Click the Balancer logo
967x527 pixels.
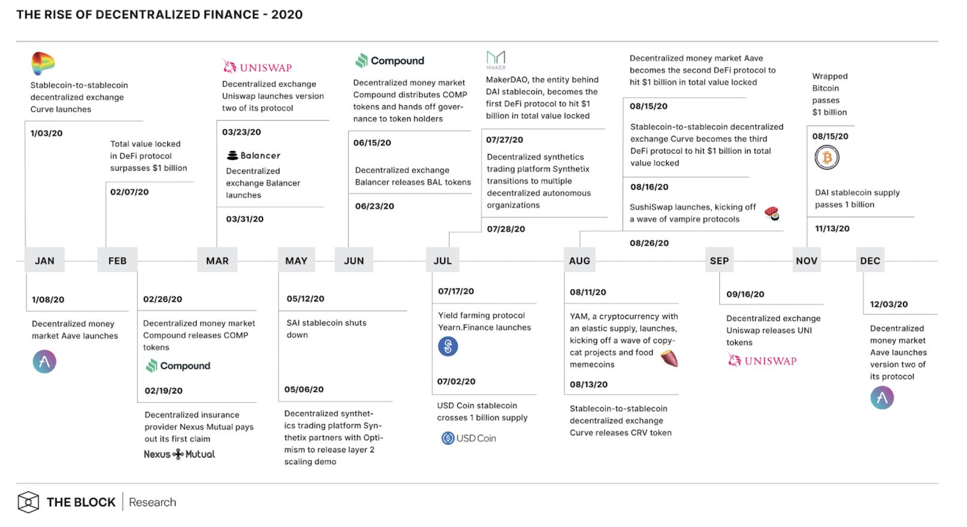click(x=253, y=156)
